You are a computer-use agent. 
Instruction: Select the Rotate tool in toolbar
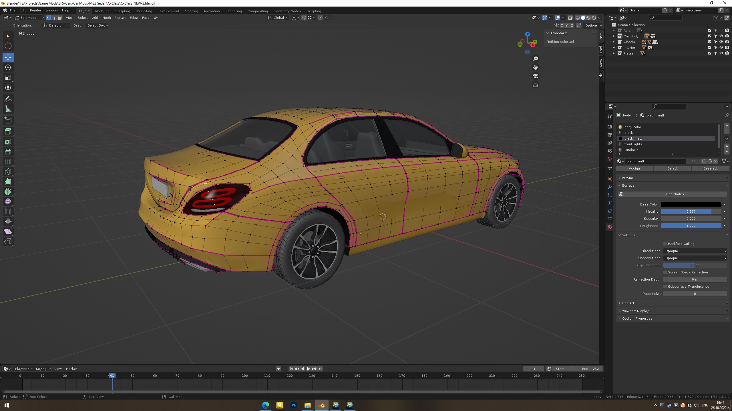8,67
